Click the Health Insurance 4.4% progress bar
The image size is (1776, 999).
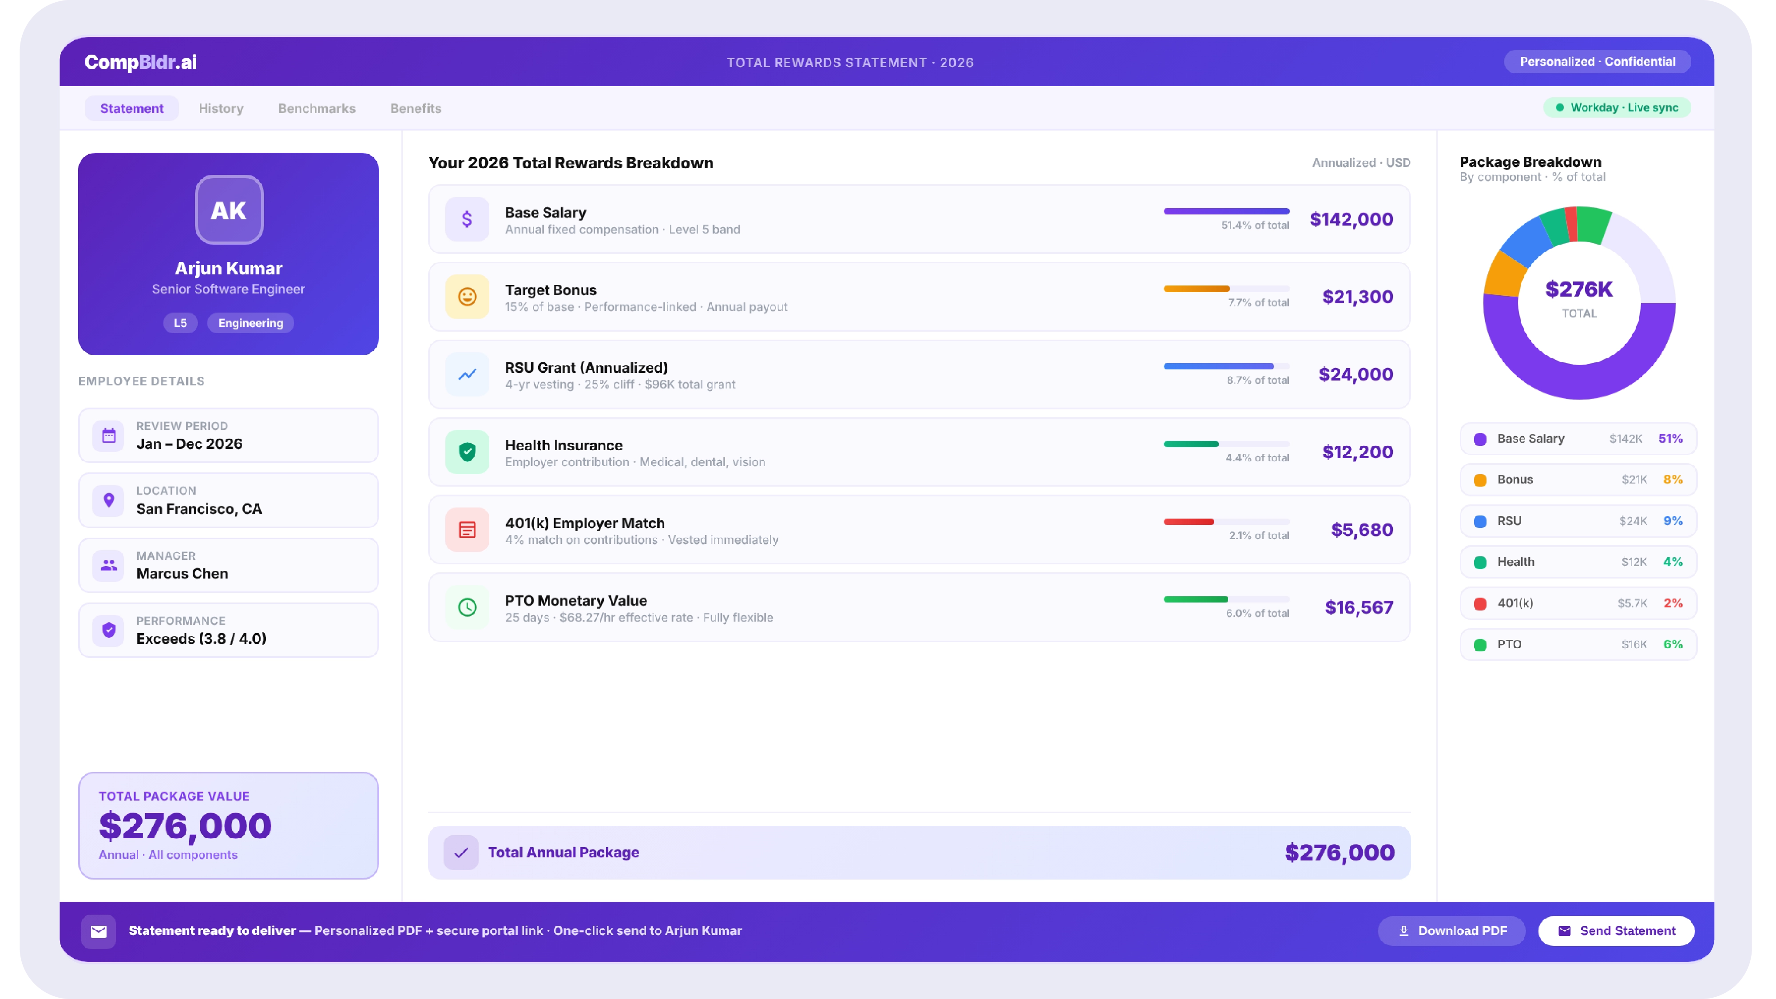pyautogui.click(x=1226, y=444)
